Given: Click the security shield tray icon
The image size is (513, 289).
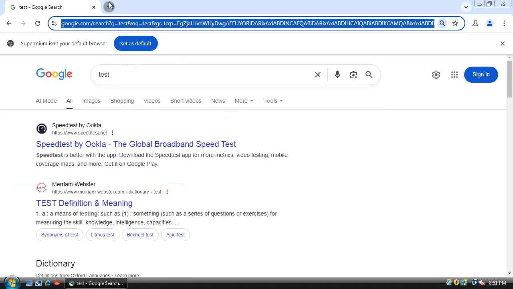Looking at the screenshot, I should [x=456, y=283].
